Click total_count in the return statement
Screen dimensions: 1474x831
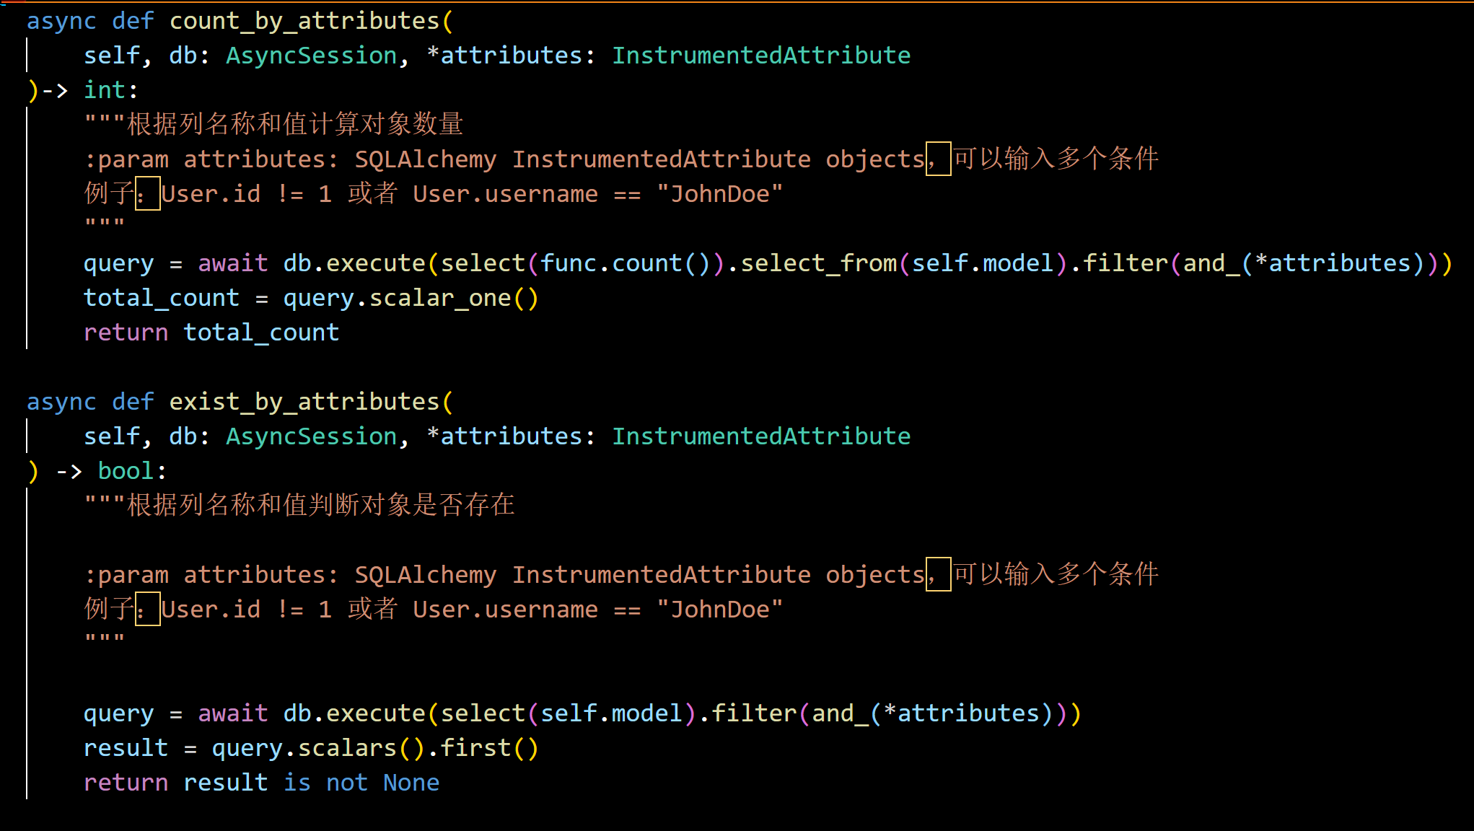[261, 333]
